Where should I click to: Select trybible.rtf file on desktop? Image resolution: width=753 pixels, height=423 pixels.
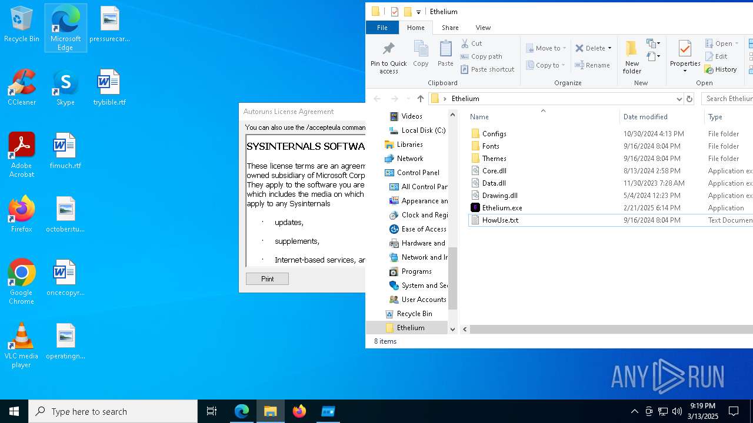[109, 88]
